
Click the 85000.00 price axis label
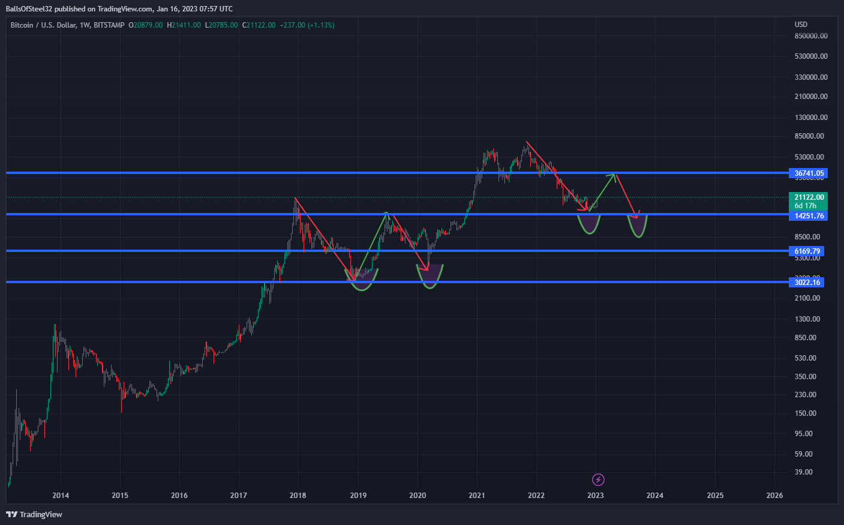(x=809, y=136)
